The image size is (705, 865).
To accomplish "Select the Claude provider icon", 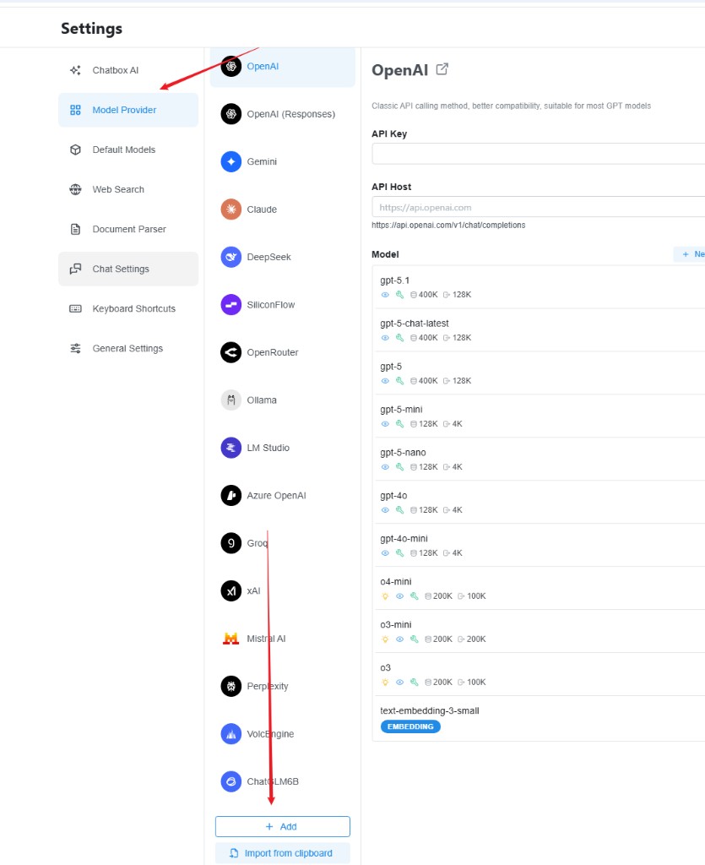I will click(x=231, y=209).
